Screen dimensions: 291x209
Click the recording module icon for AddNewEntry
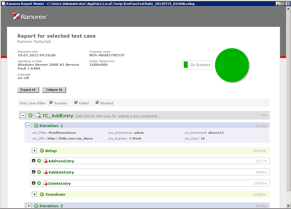click(x=45, y=161)
